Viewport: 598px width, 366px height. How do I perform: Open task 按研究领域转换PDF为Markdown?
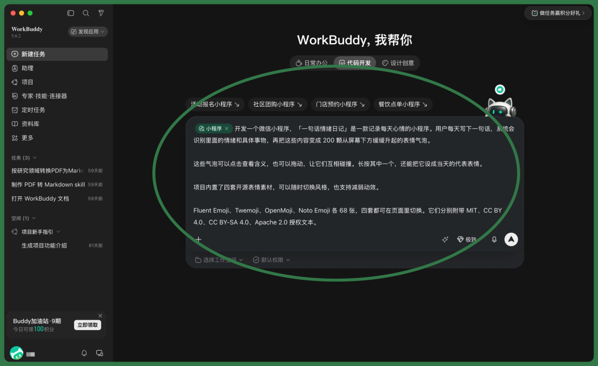point(57,171)
